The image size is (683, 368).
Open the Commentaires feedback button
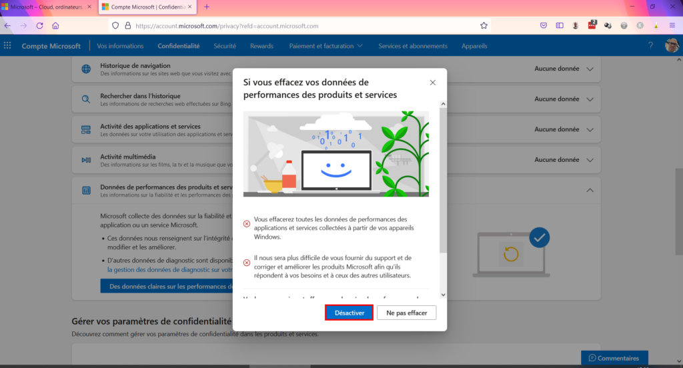click(x=614, y=358)
